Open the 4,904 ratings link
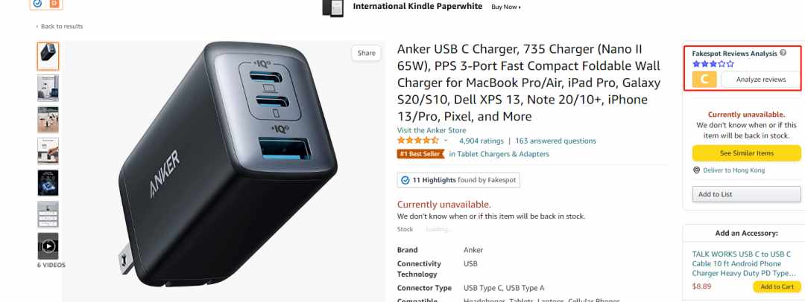Viewport: 805px width, 302px height. click(481, 141)
